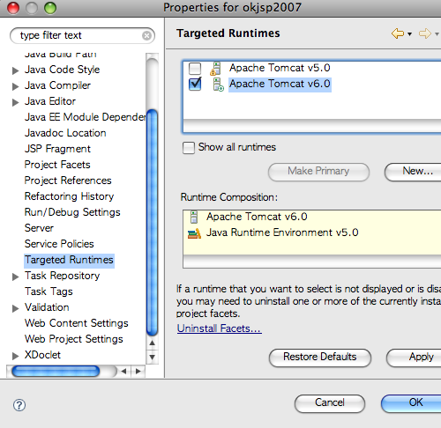This screenshot has height=428, width=441.
Task: Clear the filter text with X icon
Action: coord(146,36)
